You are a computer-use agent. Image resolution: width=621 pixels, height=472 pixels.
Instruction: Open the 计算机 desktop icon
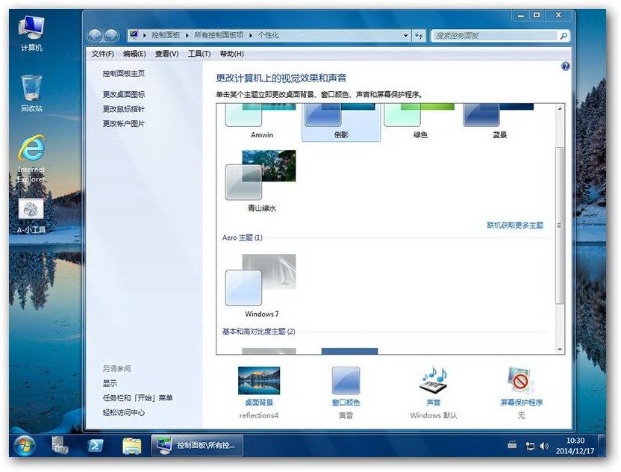[31, 34]
